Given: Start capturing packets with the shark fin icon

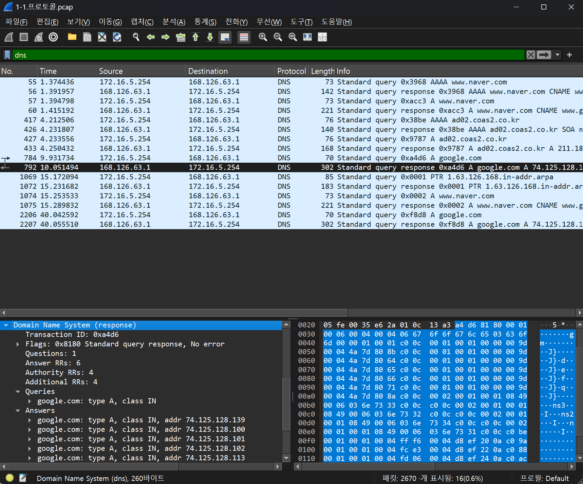Looking at the screenshot, I should coord(9,37).
